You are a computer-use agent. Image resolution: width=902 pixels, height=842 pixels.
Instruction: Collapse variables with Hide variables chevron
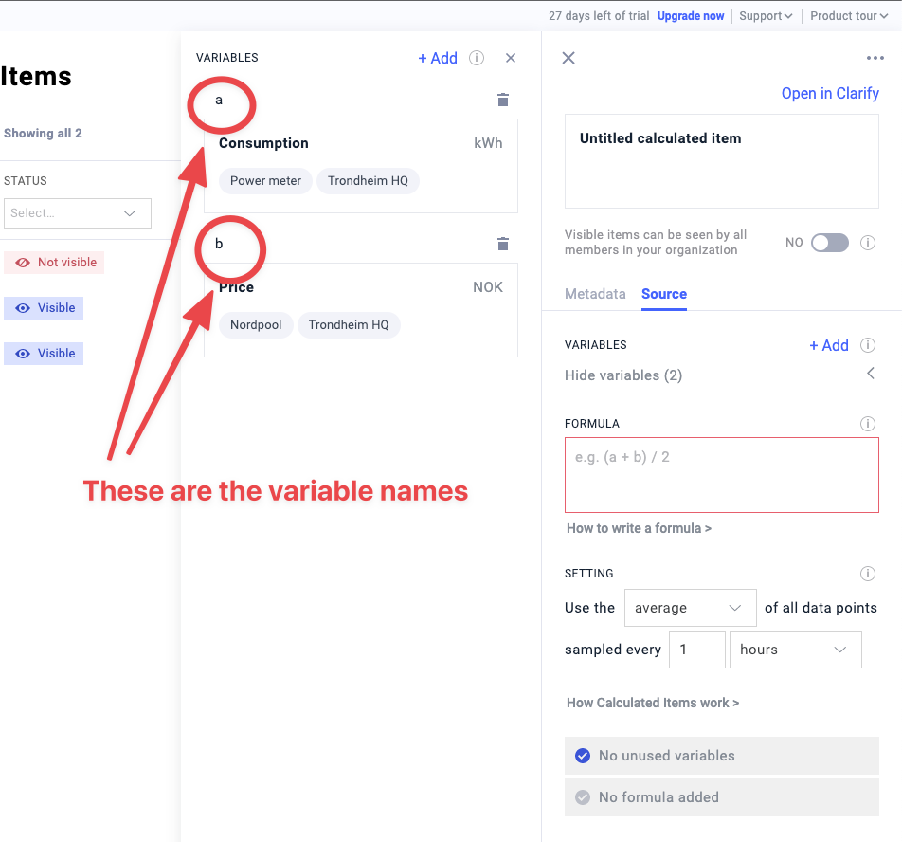tap(871, 375)
